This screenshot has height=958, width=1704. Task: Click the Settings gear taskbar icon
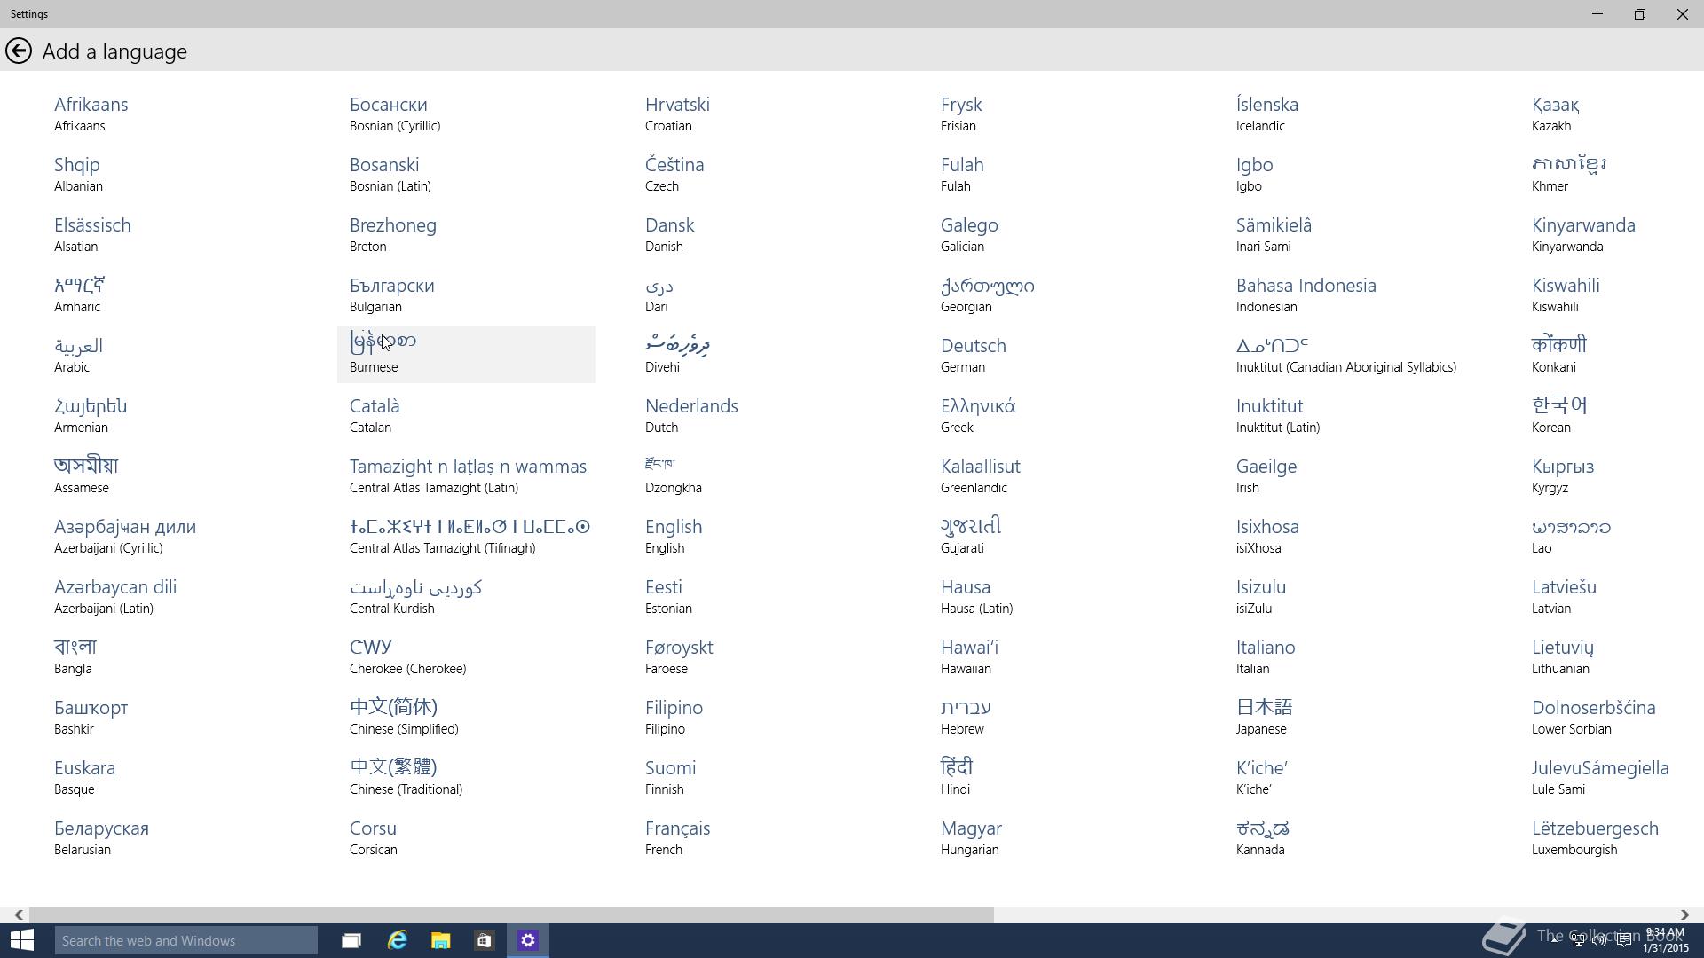click(x=528, y=940)
